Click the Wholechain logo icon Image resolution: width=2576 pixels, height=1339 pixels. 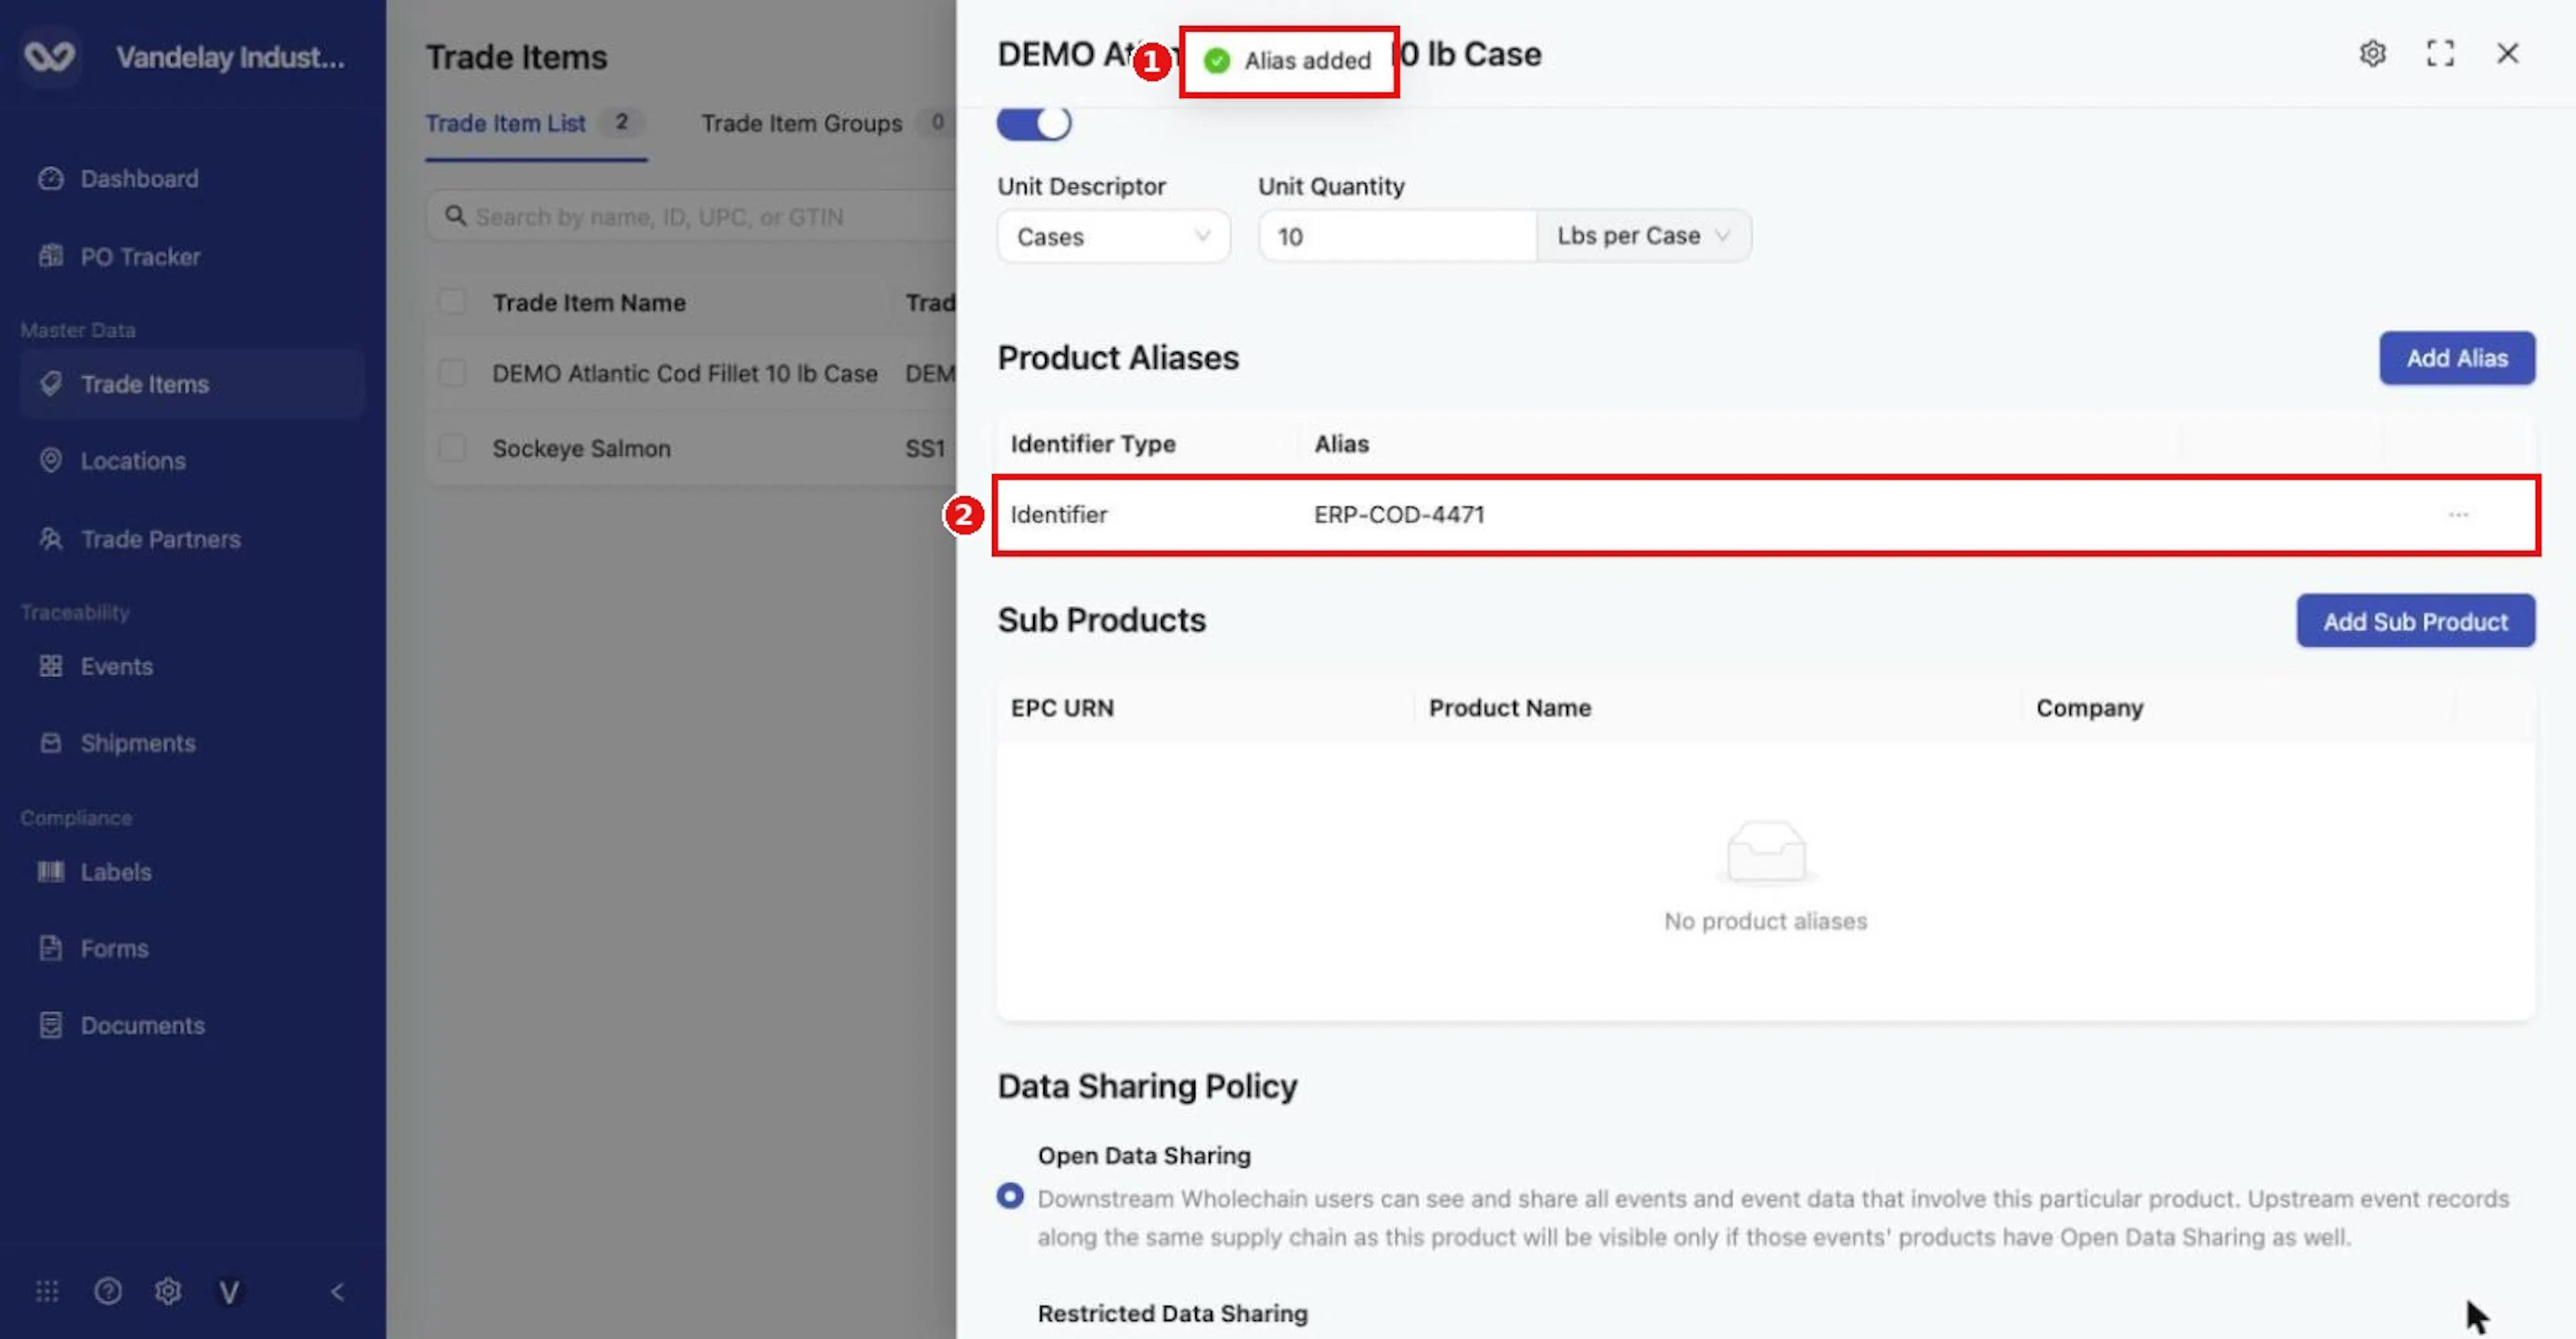pyautogui.click(x=49, y=56)
